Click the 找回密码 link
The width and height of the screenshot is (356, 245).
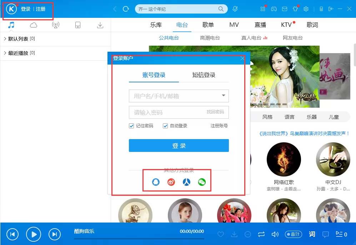(215, 112)
